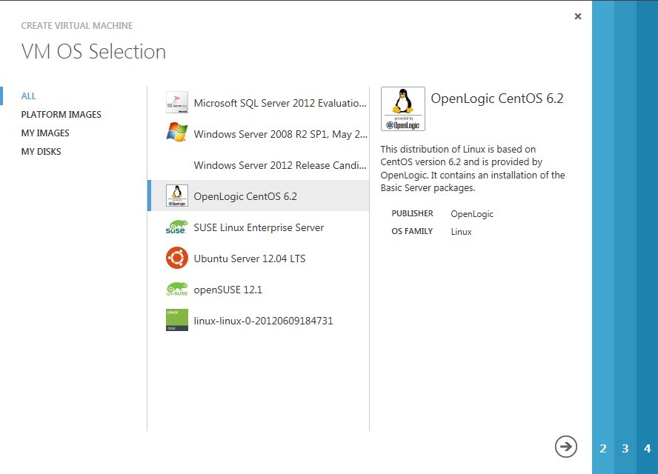Click the large OpenLogic logo in details
Screen dimensions: 658x474
tap(402, 109)
